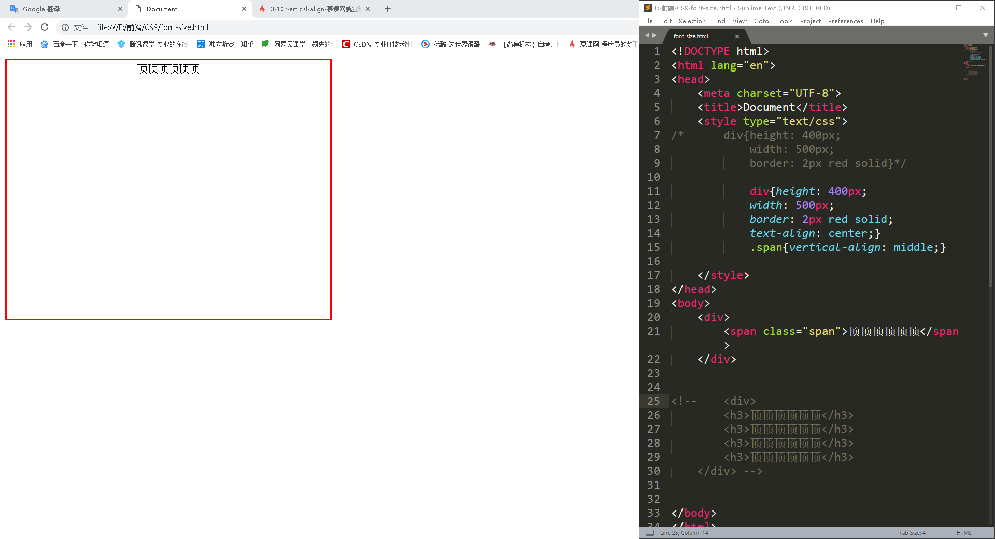Open the Edit menu in Sublime Text

[x=666, y=21]
